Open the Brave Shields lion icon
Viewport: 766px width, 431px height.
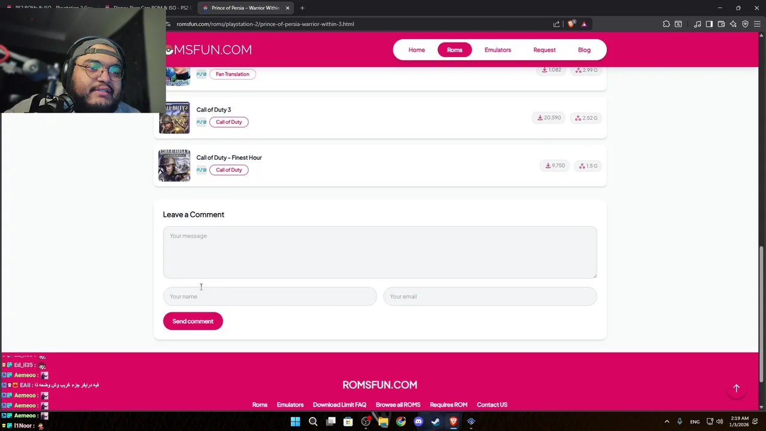point(571,24)
